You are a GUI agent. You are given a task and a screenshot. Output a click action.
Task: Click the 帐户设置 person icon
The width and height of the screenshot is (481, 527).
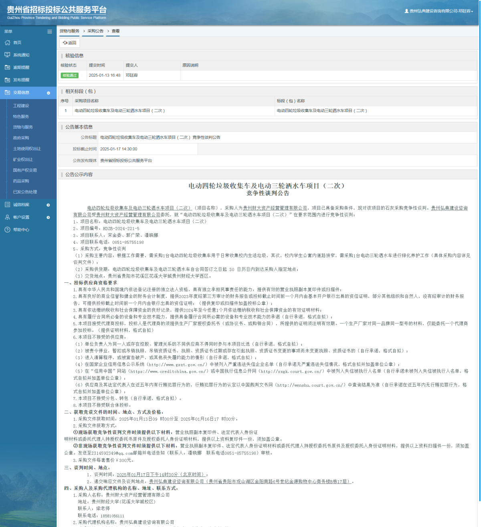pyautogui.click(x=7, y=217)
